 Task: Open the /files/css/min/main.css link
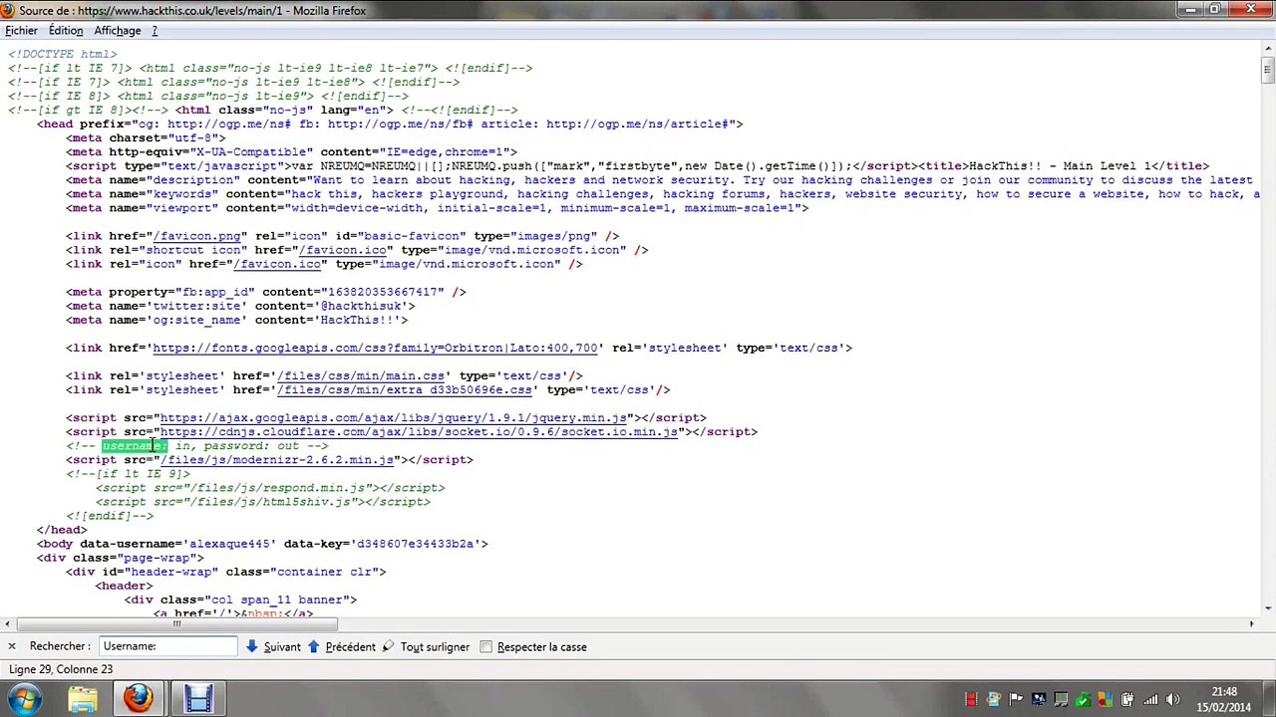pos(361,375)
